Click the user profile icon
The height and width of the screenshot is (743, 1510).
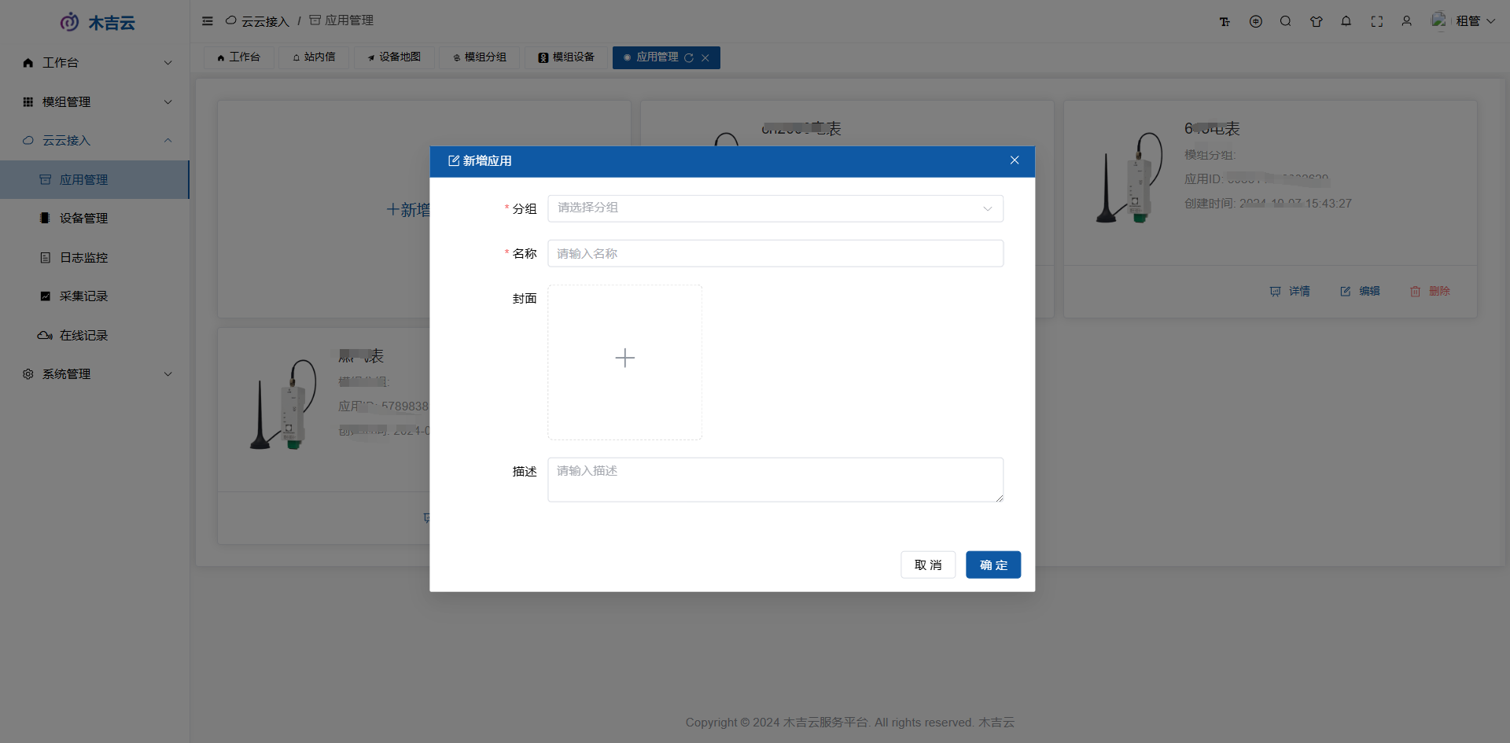[1406, 21]
